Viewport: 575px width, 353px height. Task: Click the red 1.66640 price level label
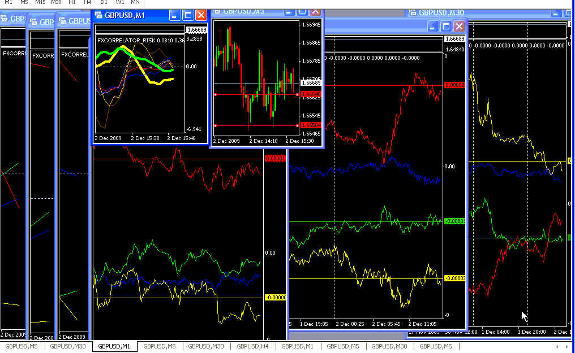coord(311,94)
